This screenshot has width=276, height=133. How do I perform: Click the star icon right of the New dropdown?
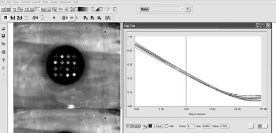coord(188,9)
